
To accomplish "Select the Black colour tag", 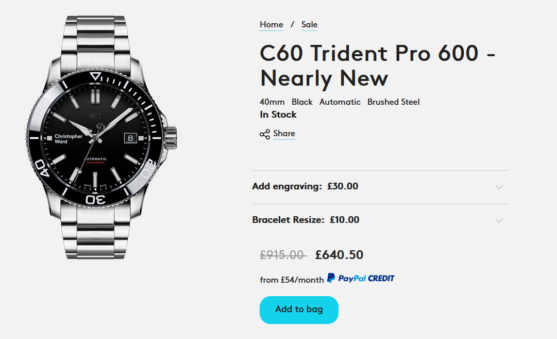I will pos(302,102).
